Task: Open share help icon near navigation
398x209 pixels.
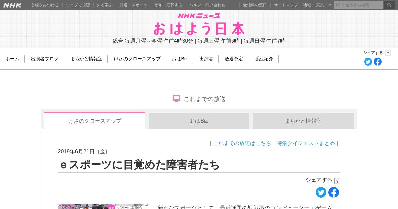Action: (x=388, y=53)
